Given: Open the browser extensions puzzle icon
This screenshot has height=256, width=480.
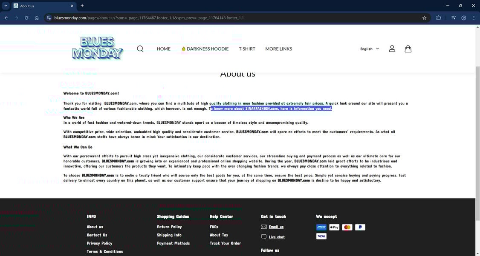Looking at the screenshot, I should point(438,18).
